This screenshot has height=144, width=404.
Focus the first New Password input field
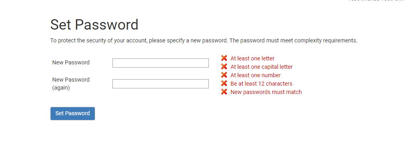[161, 63]
